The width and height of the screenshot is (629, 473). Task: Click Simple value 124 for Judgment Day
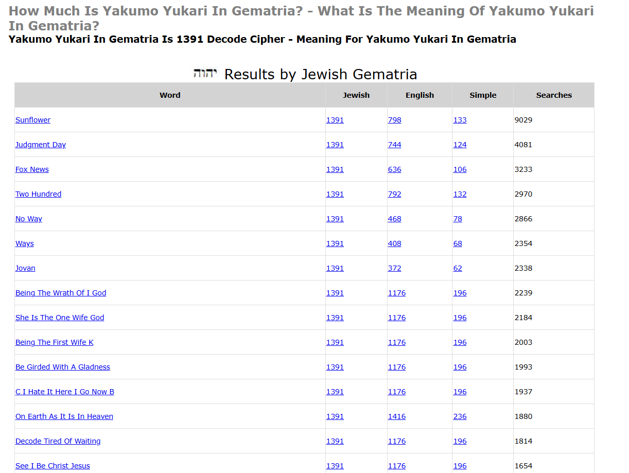point(460,145)
